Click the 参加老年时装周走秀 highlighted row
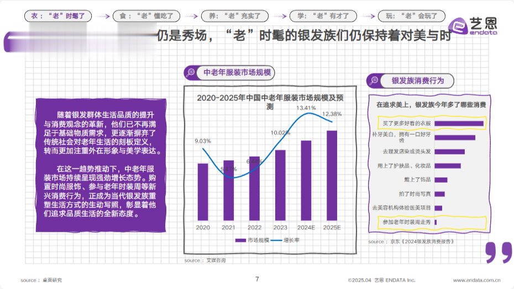The image size is (514, 289). coord(432,222)
